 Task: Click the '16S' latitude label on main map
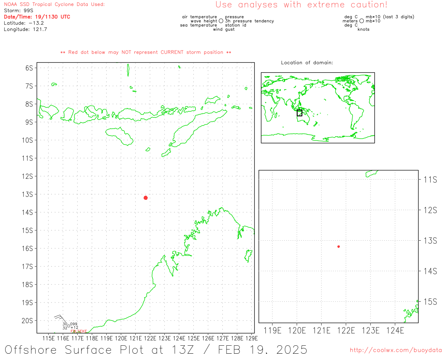(x=27, y=249)
